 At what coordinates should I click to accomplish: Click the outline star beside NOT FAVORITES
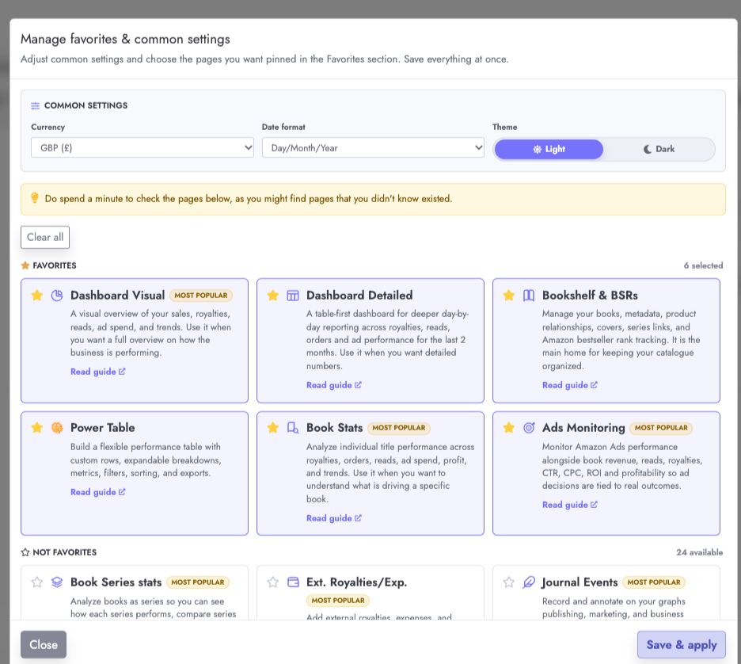click(25, 552)
